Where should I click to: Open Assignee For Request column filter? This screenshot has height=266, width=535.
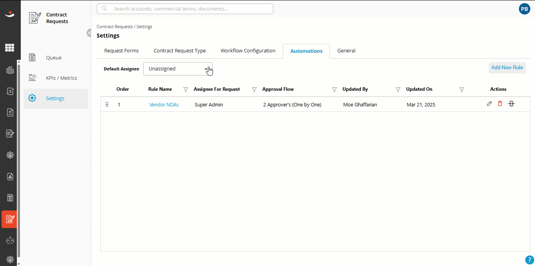(254, 90)
